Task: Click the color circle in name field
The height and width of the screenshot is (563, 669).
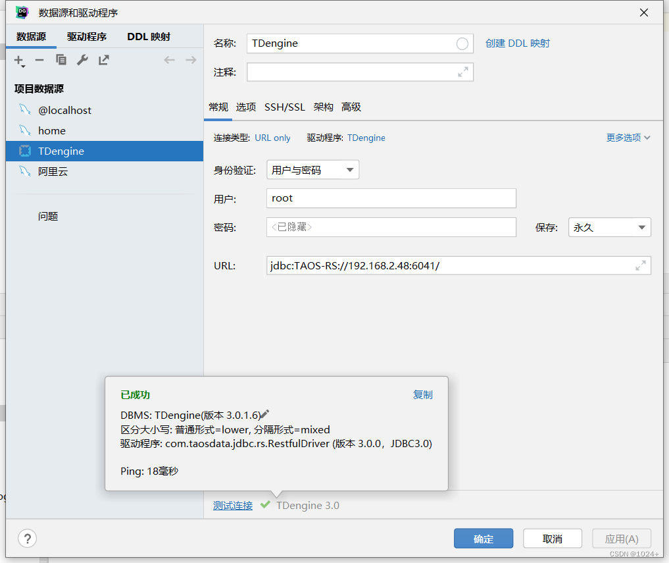Action: (x=462, y=43)
